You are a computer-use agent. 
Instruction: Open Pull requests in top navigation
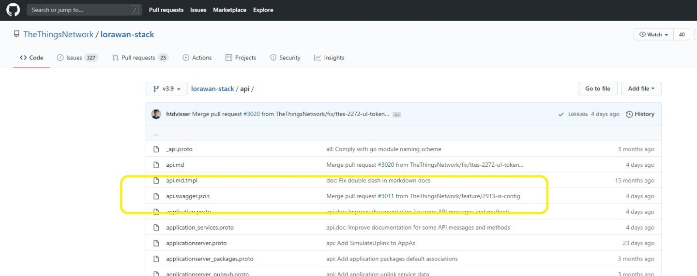tap(166, 10)
